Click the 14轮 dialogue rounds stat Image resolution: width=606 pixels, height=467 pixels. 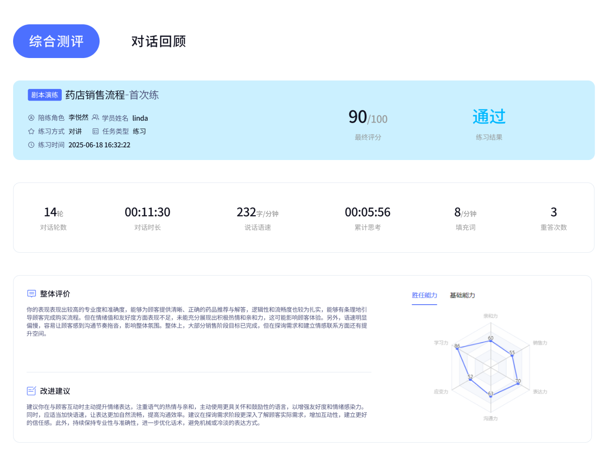[53, 212]
